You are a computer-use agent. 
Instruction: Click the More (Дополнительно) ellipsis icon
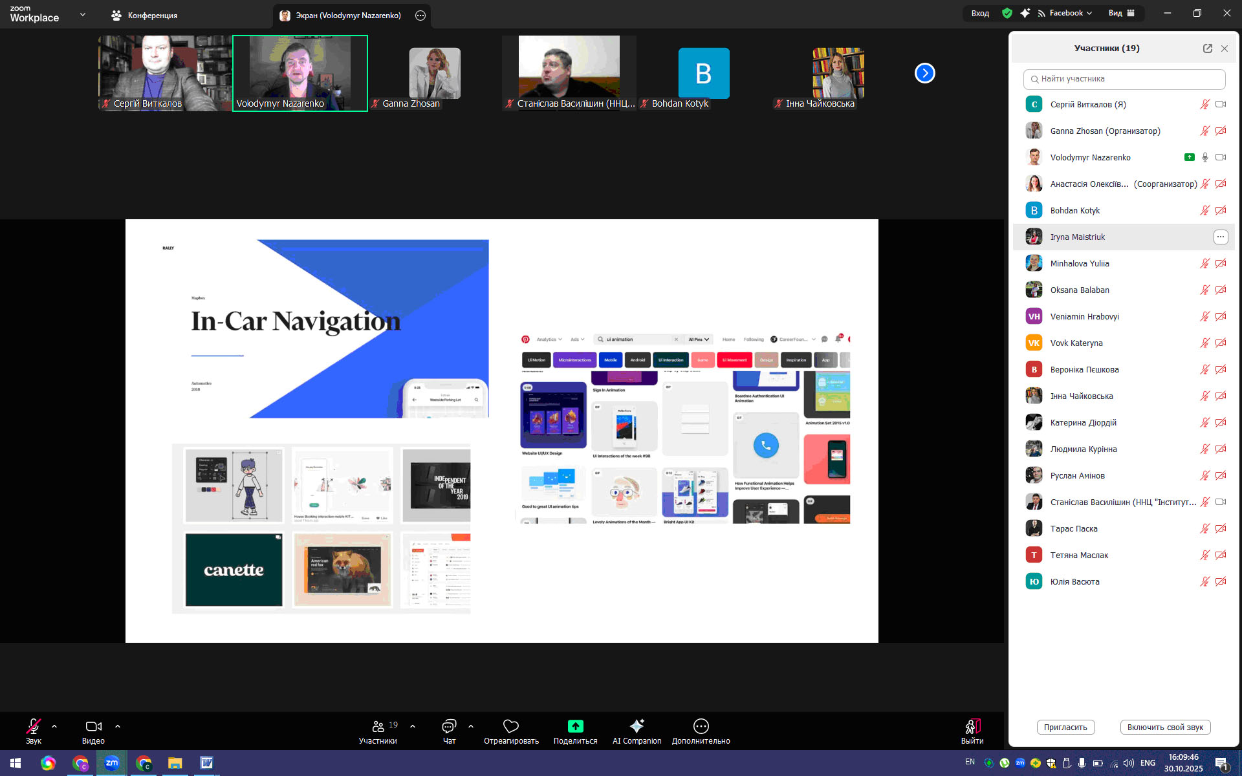[x=701, y=726]
